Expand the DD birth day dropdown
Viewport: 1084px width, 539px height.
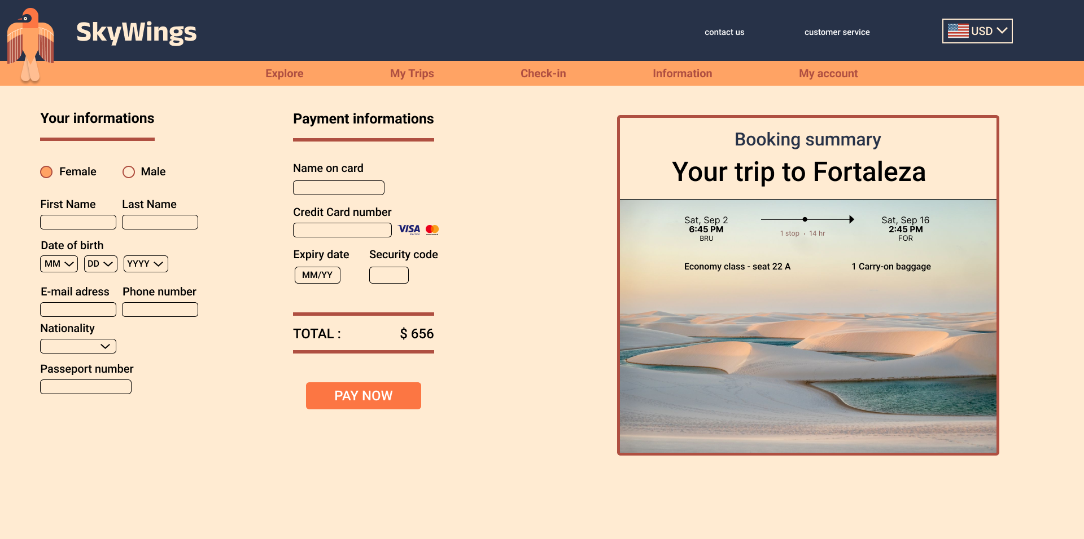click(100, 264)
